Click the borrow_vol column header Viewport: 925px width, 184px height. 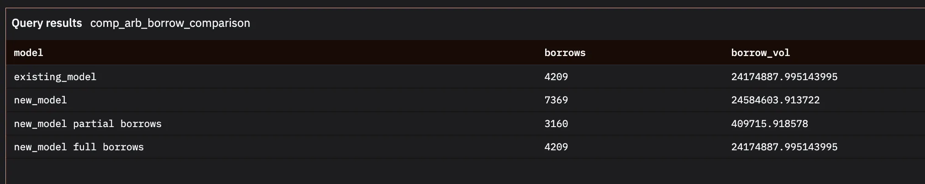(x=760, y=53)
